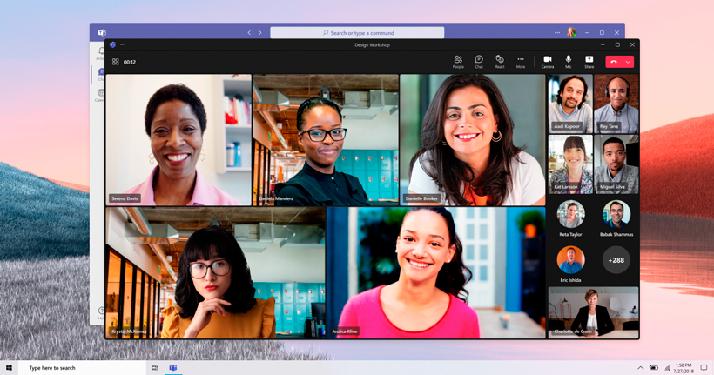Image resolution: width=714 pixels, height=375 pixels.
Task: Select Danielle Booker's video tile
Action: (472, 139)
